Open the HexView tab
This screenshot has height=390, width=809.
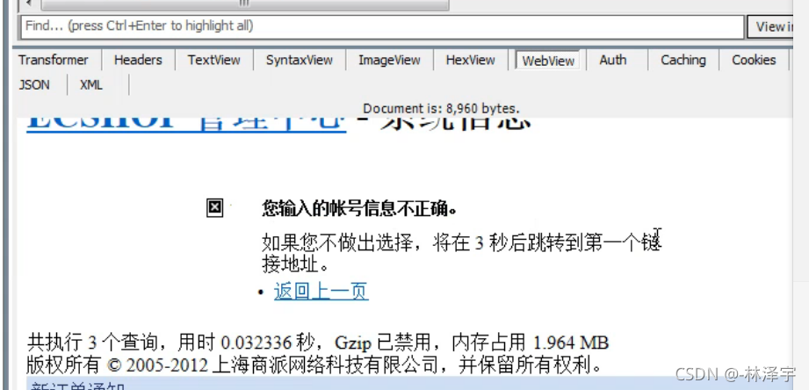point(471,61)
